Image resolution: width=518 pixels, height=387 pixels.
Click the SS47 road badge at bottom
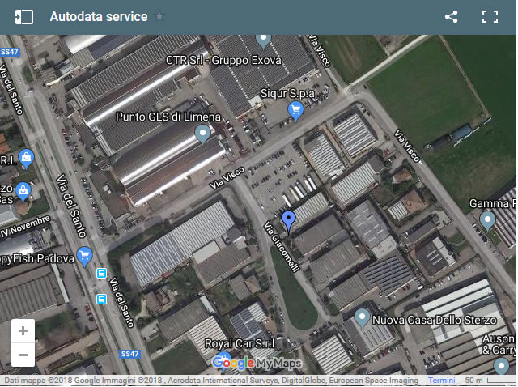coord(129,354)
